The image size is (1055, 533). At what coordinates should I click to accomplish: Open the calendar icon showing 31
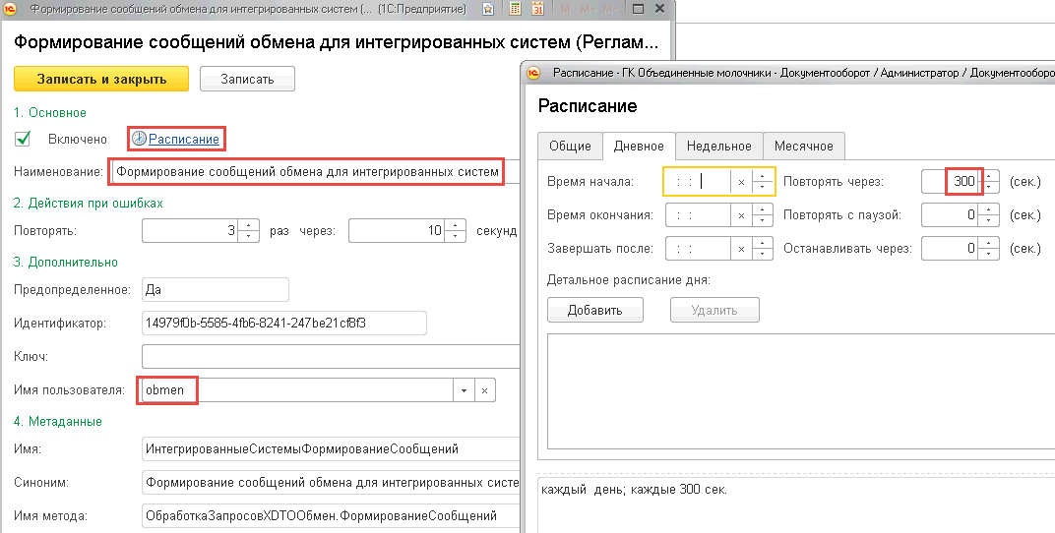coord(537,10)
